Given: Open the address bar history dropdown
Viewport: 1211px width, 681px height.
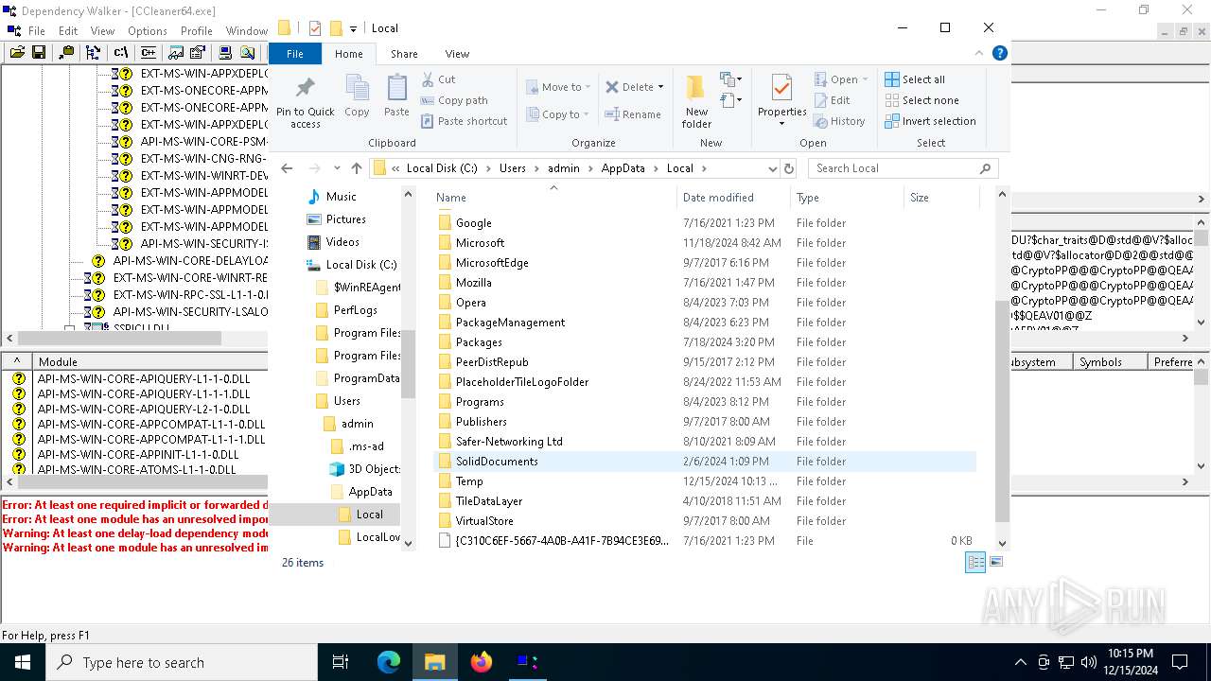Looking at the screenshot, I should point(772,168).
